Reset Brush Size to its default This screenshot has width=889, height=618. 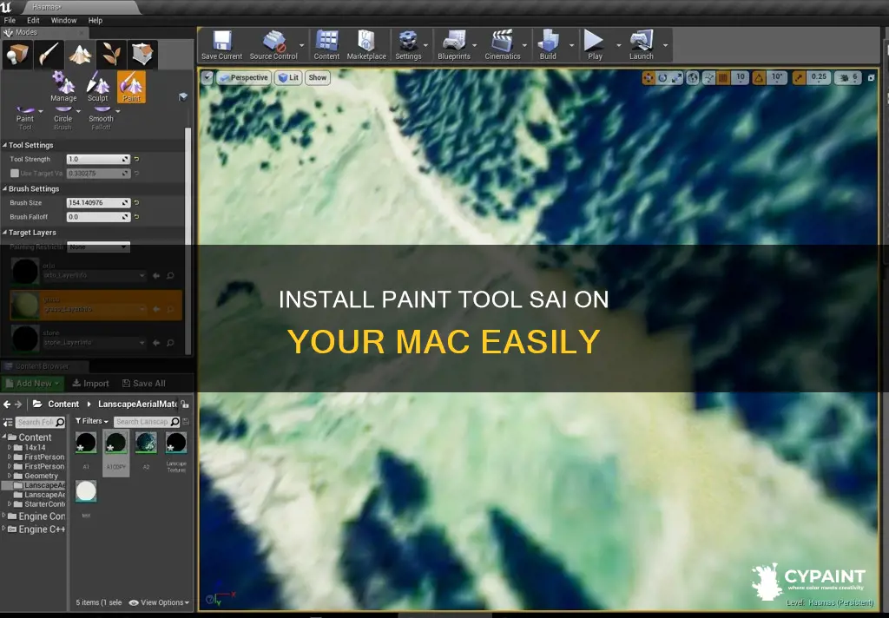pyautogui.click(x=136, y=202)
